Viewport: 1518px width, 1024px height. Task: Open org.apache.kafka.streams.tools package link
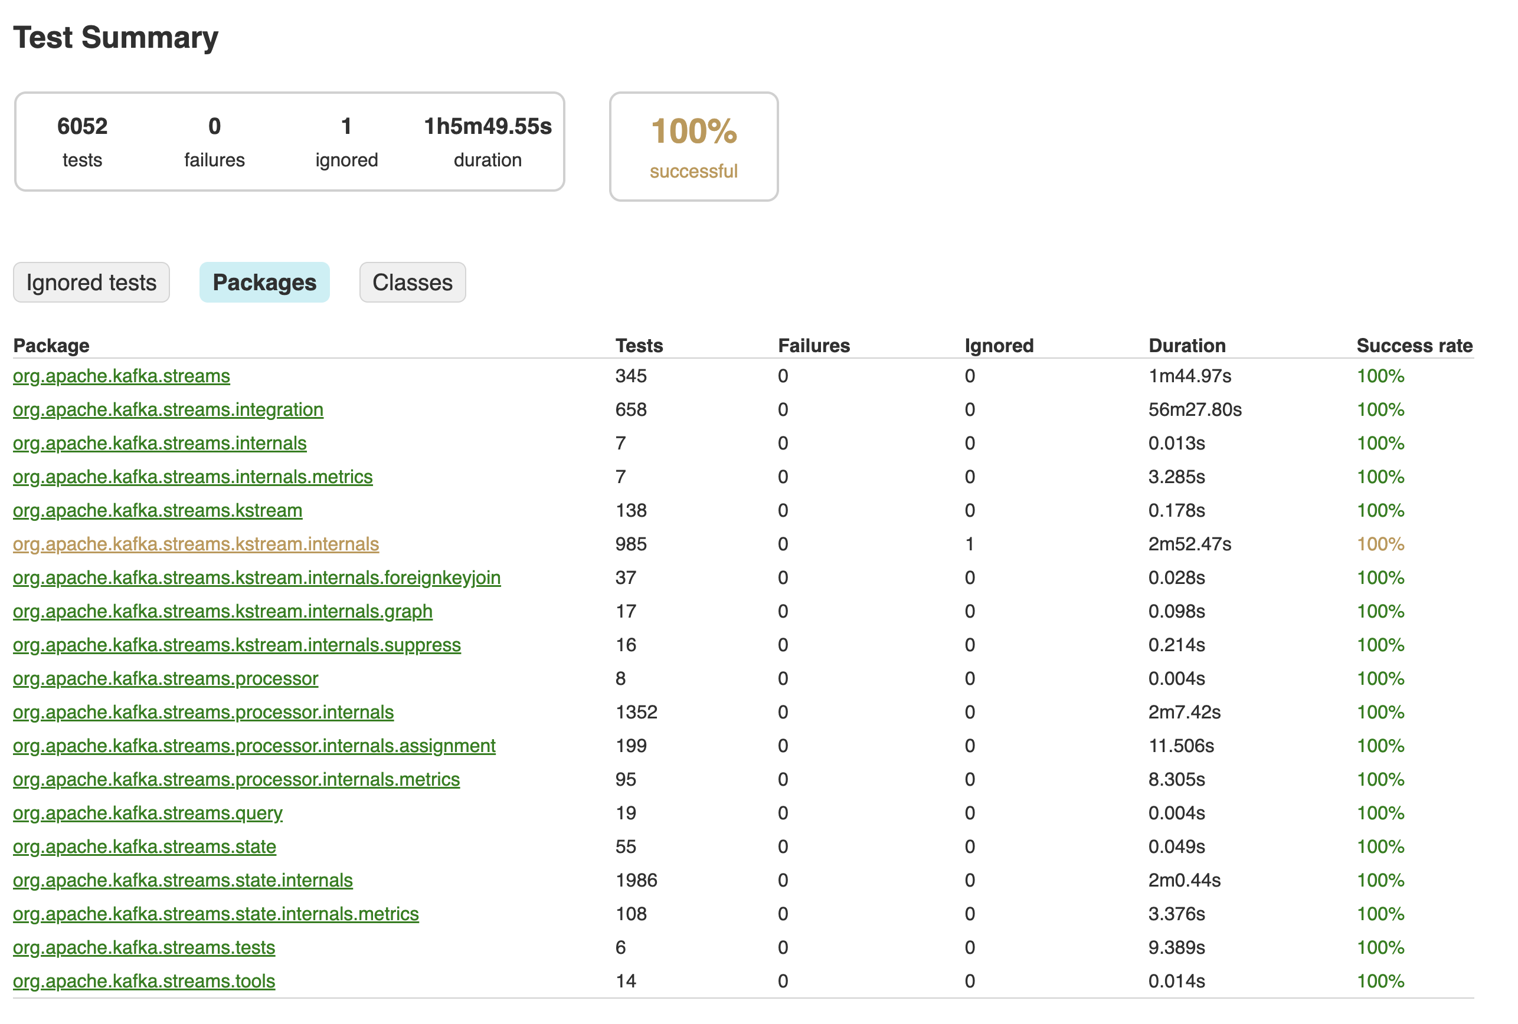tap(143, 982)
